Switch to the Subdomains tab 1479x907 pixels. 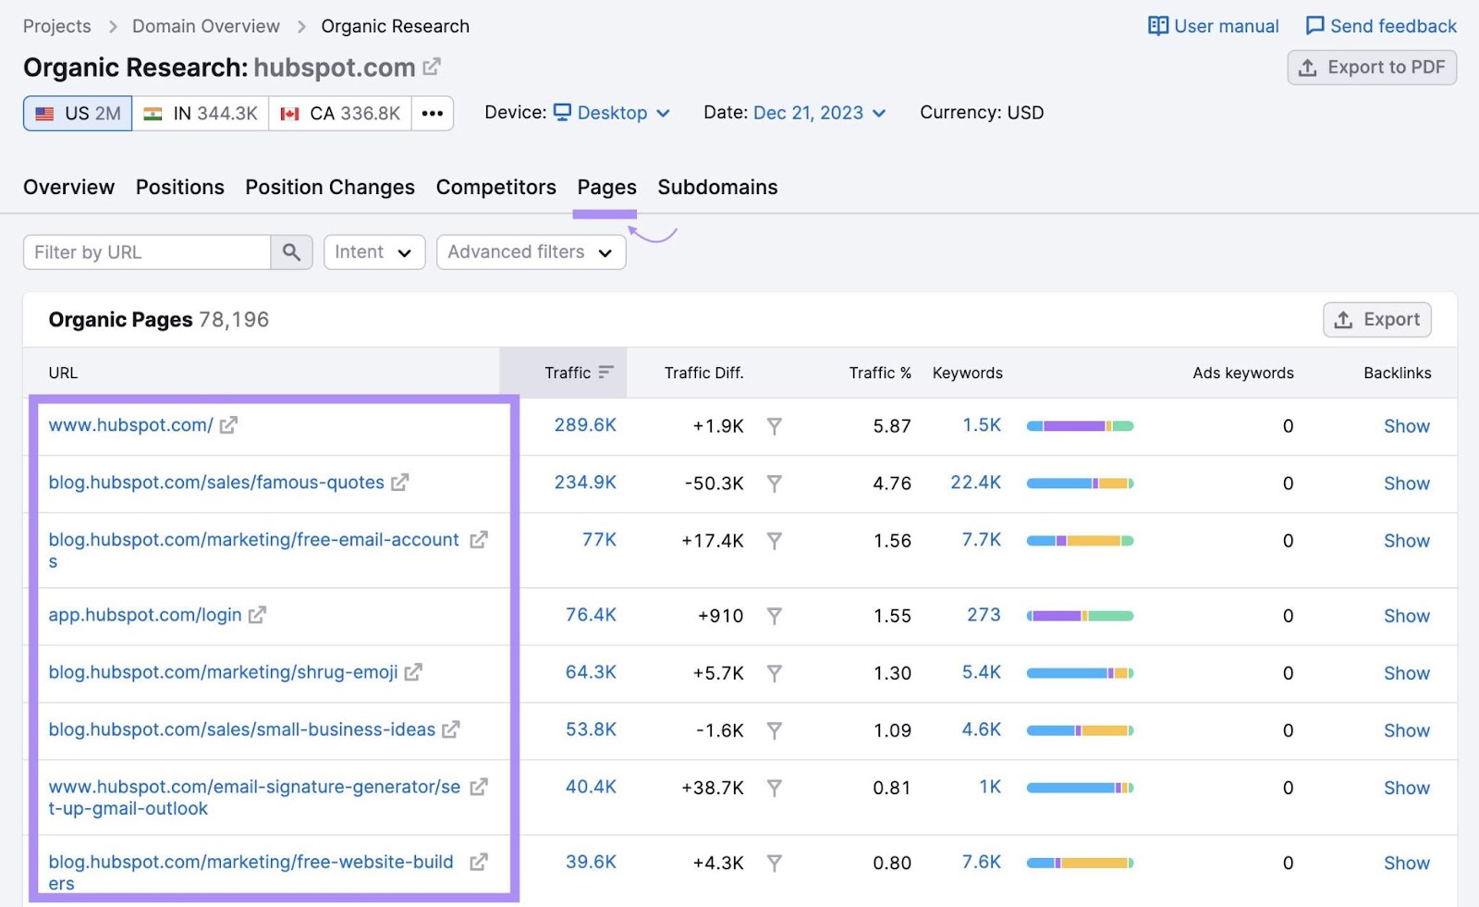[716, 187]
